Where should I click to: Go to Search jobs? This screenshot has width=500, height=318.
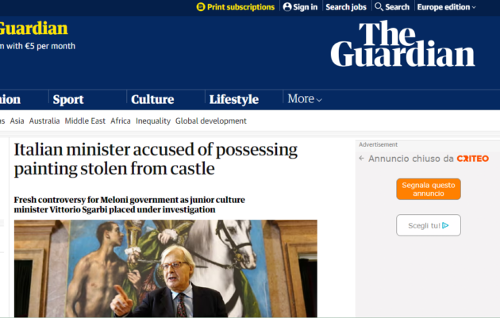coord(346,7)
